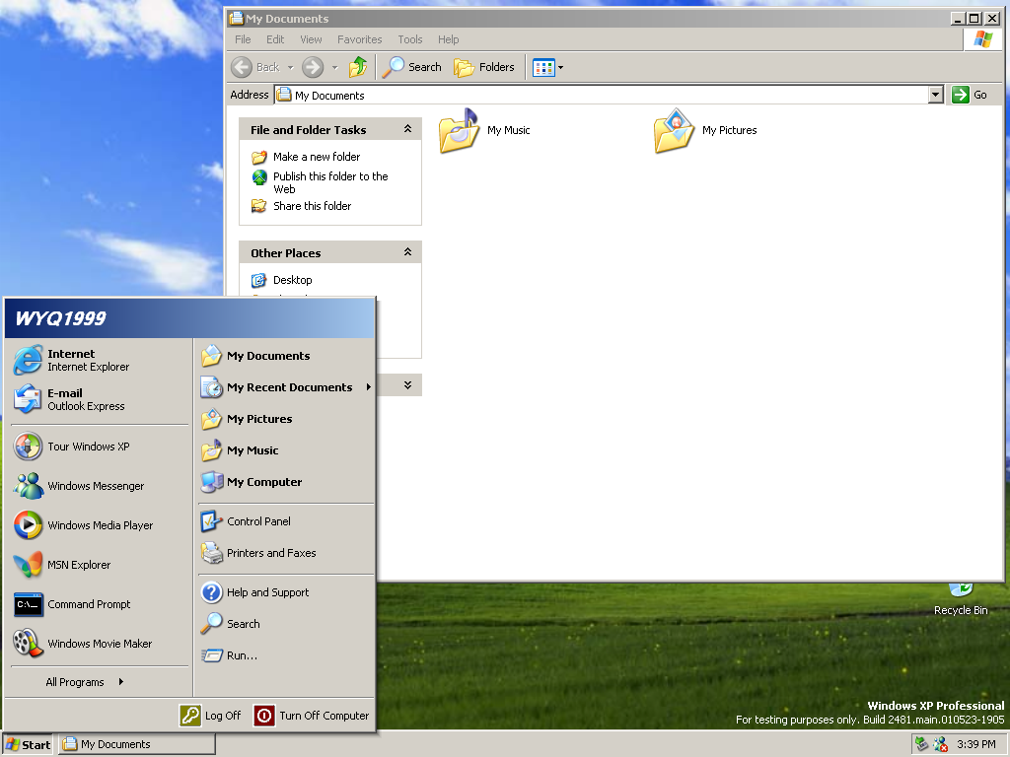The height and width of the screenshot is (757, 1010).
Task: Launch MSN Explorer
Action: pyautogui.click(x=78, y=565)
